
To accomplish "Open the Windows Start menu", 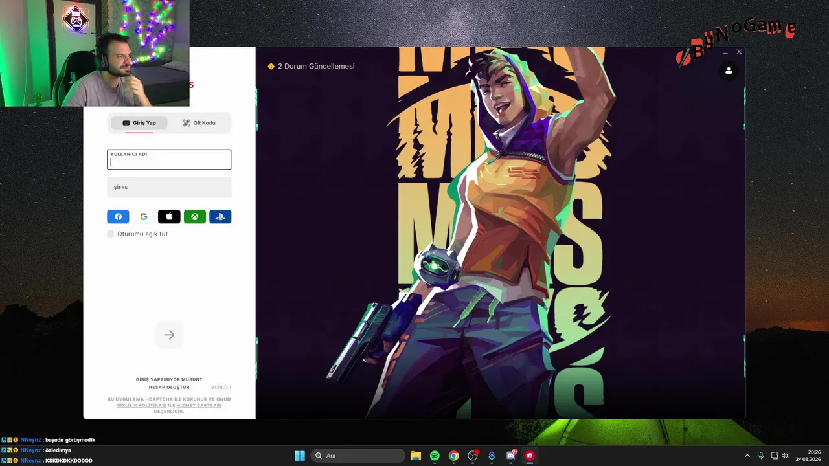I will [300, 456].
